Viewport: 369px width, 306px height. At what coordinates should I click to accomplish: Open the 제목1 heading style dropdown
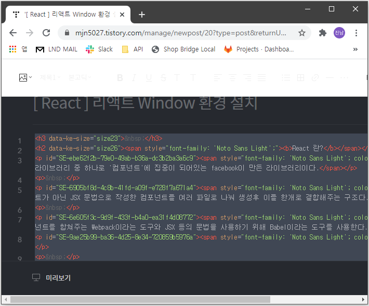point(50,77)
